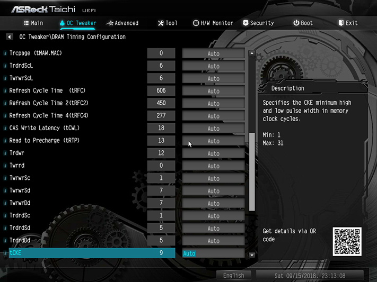Viewport: 377px width, 282px height.
Task: Select the Refresh Cycle Time 2(tRFC2) label
Action: click(x=49, y=103)
